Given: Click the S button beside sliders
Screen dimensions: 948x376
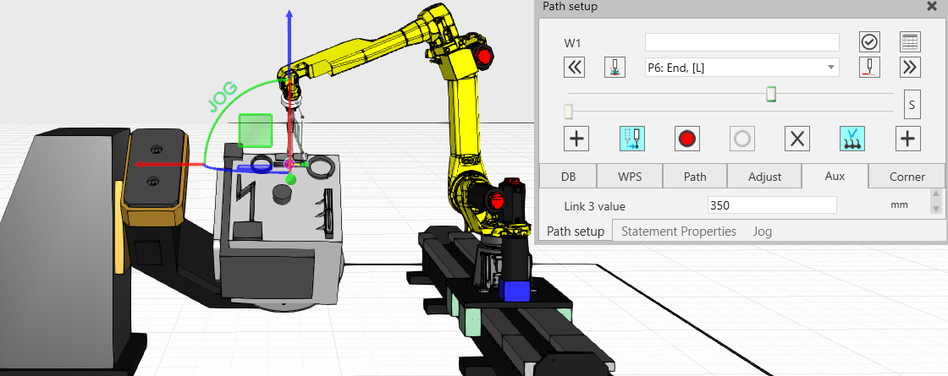Looking at the screenshot, I should click(912, 105).
